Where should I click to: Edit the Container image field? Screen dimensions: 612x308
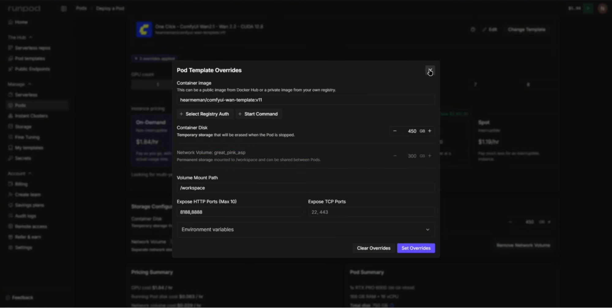pos(306,100)
